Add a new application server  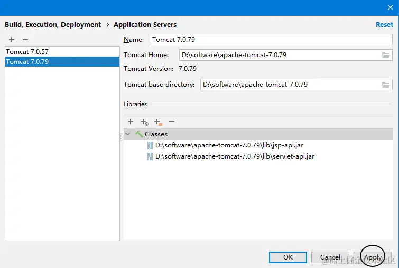[12, 40]
